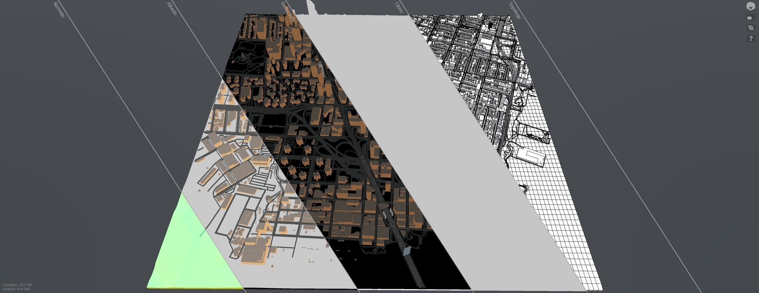Click the Triangles: 355 195 stat
Screen dimensions: 759x293
[17, 285]
